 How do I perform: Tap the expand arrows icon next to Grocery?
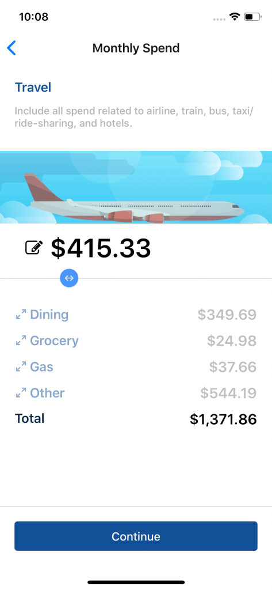(x=21, y=341)
